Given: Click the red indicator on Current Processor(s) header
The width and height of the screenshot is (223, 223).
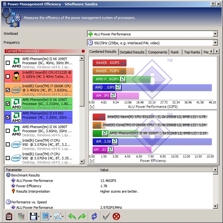Looking at the screenshot, I should tap(83, 51).
